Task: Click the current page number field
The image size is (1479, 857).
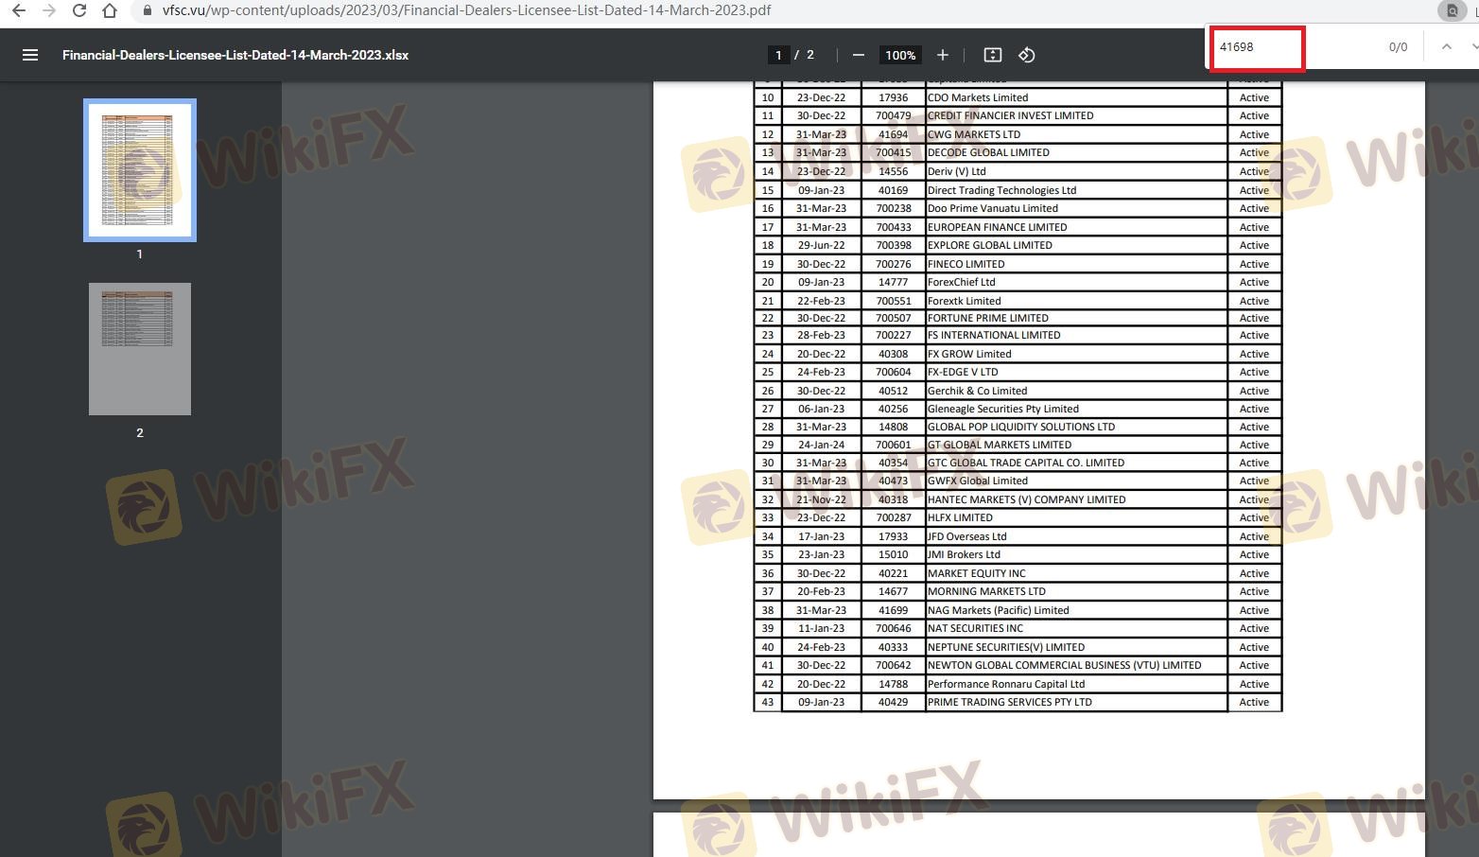Action: [x=778, y=55]
